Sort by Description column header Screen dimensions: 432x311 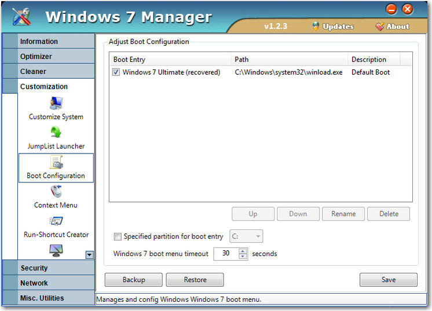click(374, 59)
